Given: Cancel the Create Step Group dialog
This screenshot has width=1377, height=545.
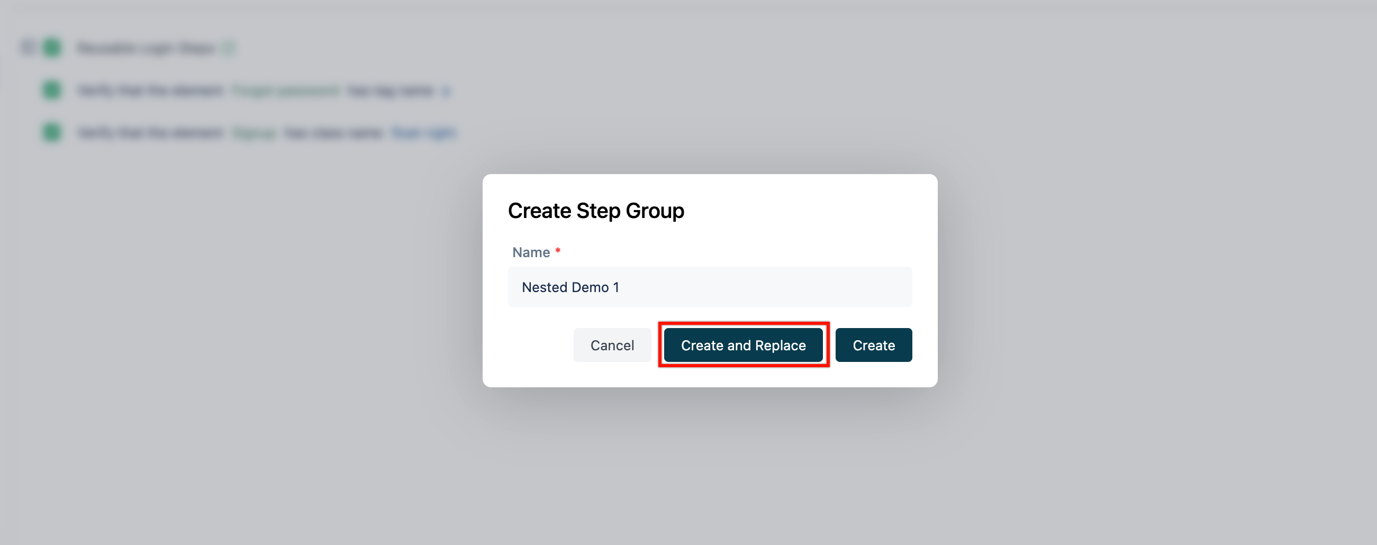Looking at the screenshot, I should coord(612,345).
